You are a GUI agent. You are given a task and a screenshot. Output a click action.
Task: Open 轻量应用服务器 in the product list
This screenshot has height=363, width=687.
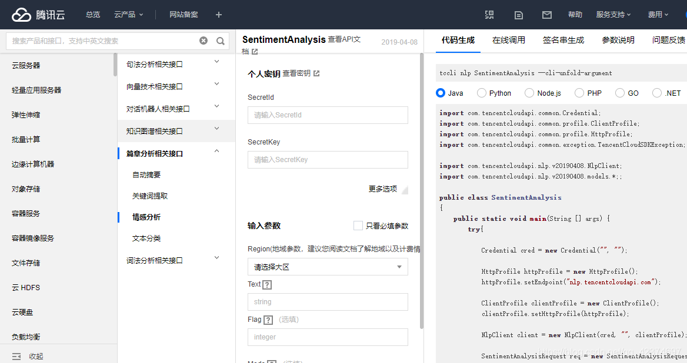[36, 90]
